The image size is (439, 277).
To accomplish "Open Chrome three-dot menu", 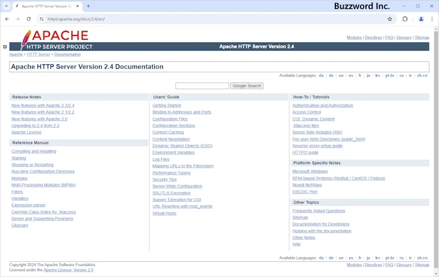I will tap(432, 19).
